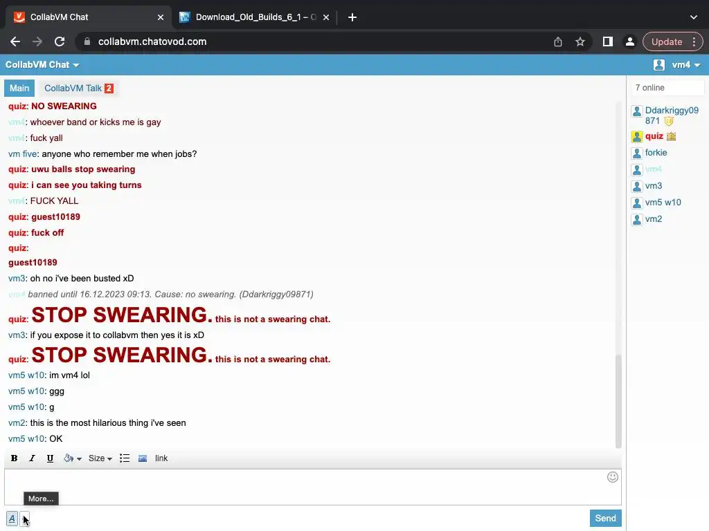Open the font Size dropdown
The image size is (709, 531).
click(100, 458)
